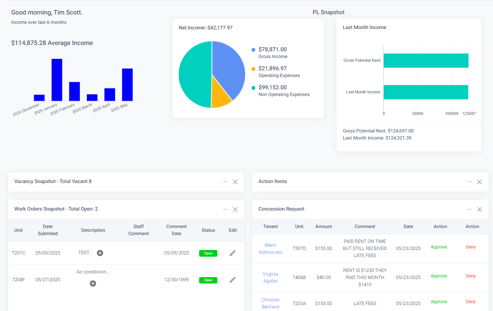This screenshot has width=493, height=311.
Task: Edit the 7204F air conditioning work order
Action: click(x=232, y=280)
